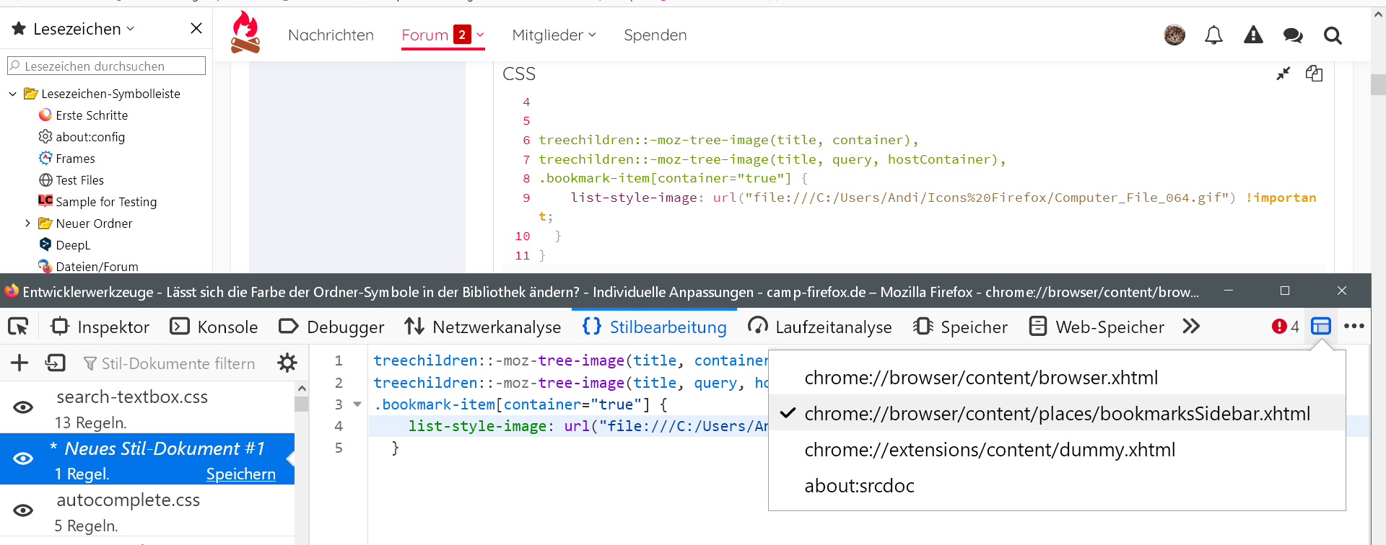
Task: Collapse the Lesezeichen-Symbolleiste folder
Action: click(12, 94)
